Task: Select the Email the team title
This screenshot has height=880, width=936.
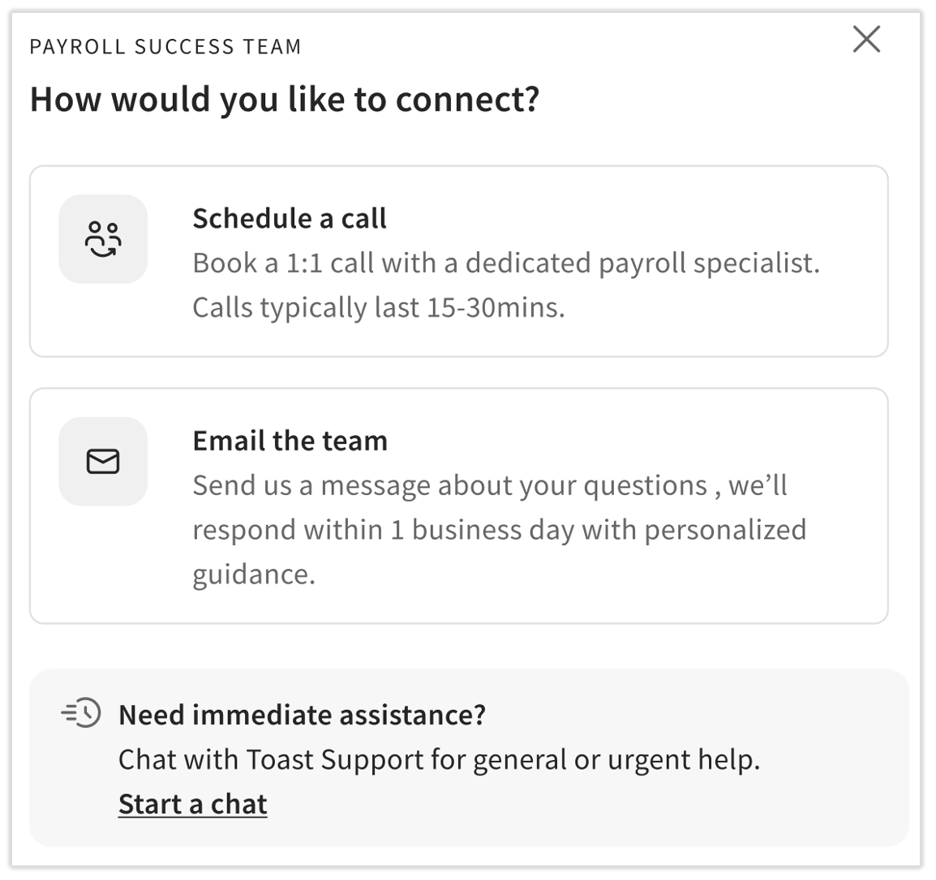Action: coord(290,441)
